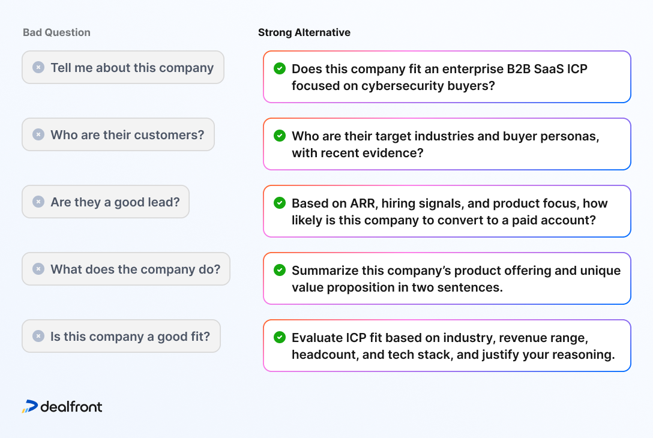The width and height of the screenshot is (653, 438).
Task: Open the enterprise B2B SaaS ICP card
Action: point(447,77)
